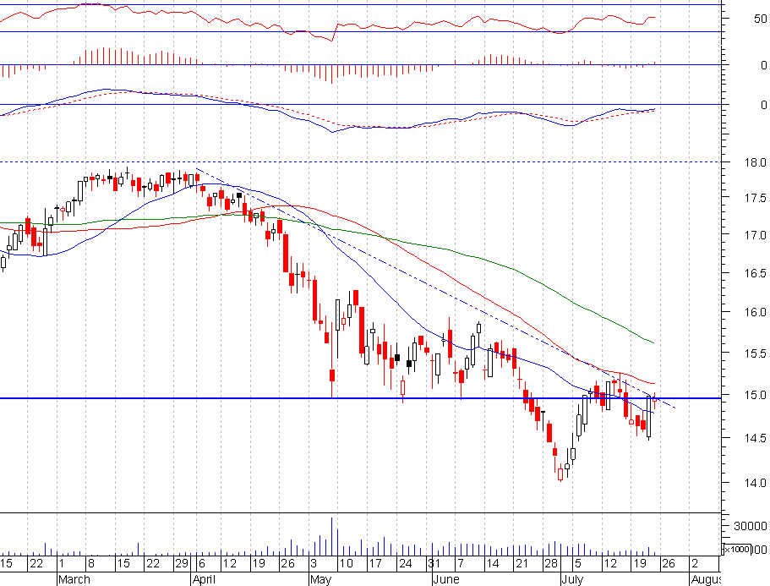Click the date label 29 on time axis
This screenshot has width=770, height=586.
[182, 563]
